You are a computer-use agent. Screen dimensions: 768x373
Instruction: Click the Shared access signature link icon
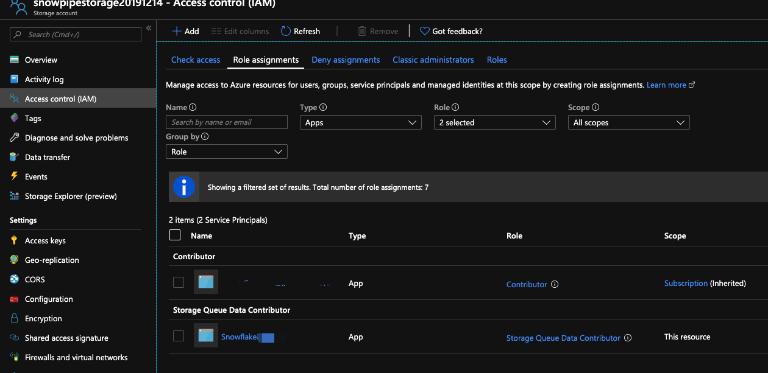point(14,338)
